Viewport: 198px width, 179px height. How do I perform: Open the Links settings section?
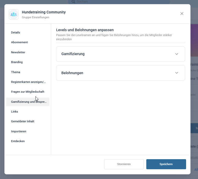click(14, 112)
